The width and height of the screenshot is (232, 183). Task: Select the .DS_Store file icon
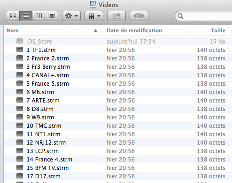tap(20, 41)
